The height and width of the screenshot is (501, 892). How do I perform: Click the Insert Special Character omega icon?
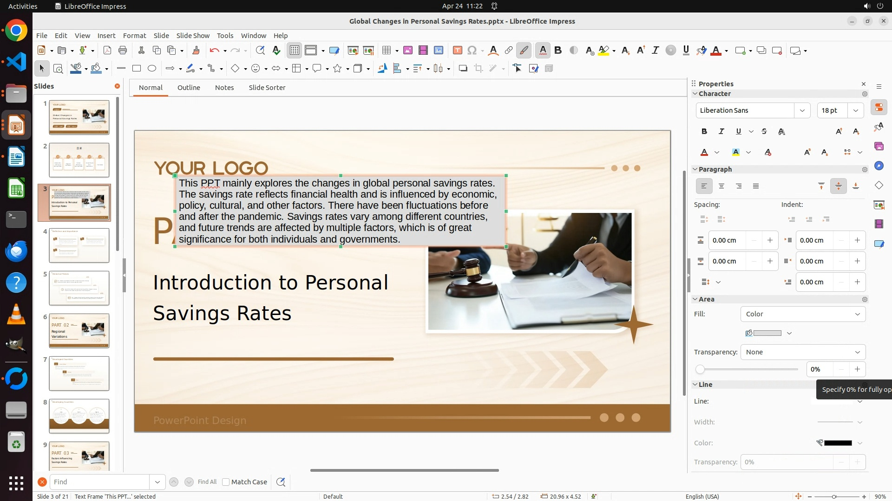(472, 51)
